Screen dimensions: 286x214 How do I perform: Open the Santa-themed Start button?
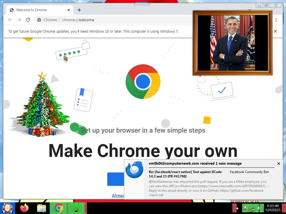click(7, 208)
